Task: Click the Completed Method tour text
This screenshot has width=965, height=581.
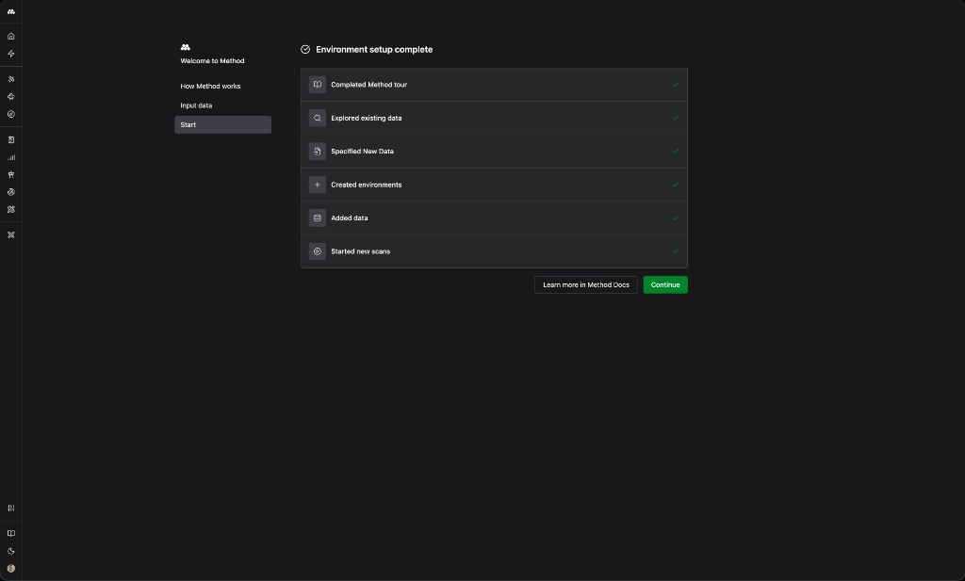Action: (x=368, y=85)
